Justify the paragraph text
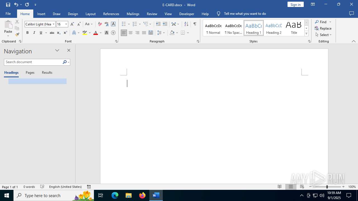The height and width of the screenshot is (201, 358). [x=144, y=33]
